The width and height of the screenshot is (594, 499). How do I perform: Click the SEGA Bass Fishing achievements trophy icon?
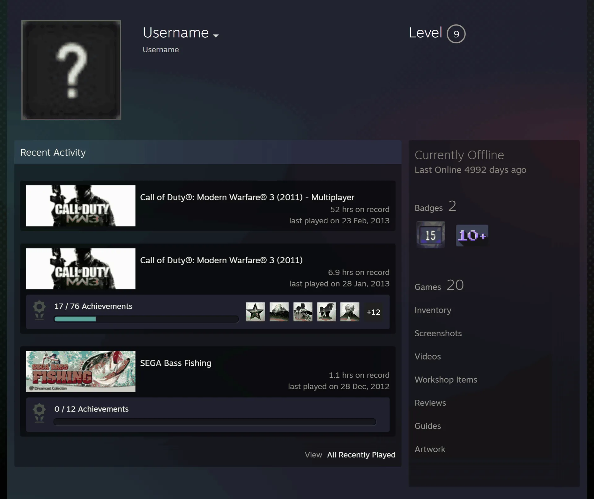(x=39, y=413)
